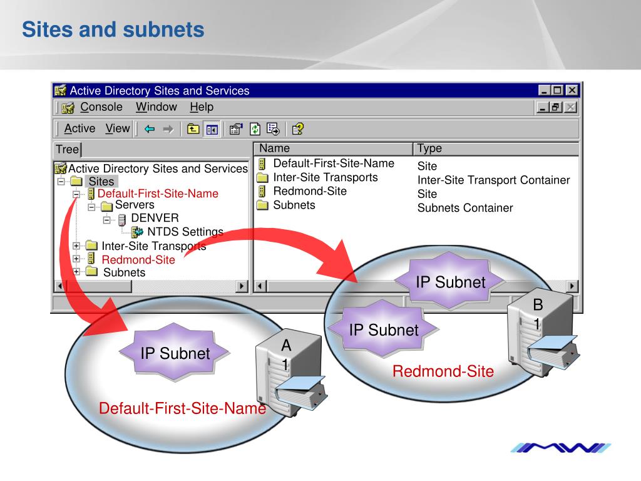641x481 pixels.
Task: Click the DENVER server icon
Action: point(122,220)
